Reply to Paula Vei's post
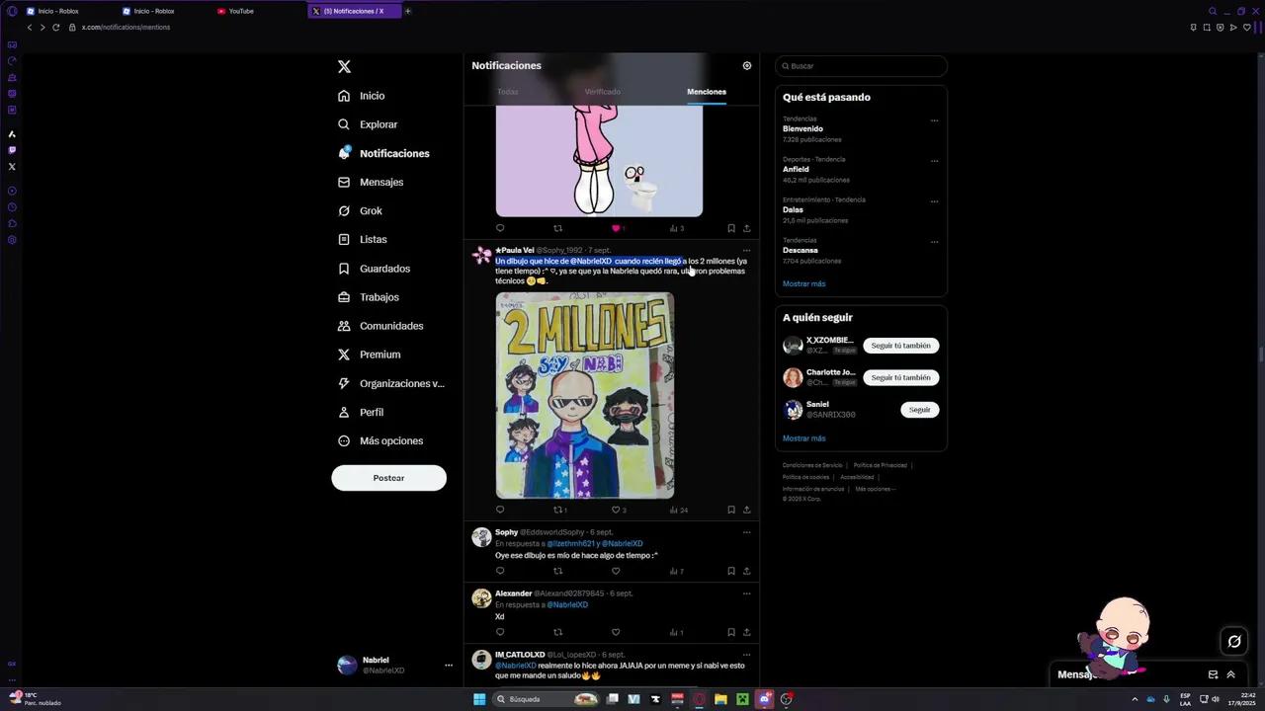Image resolution: width=1265 pixels, height=711 pixels. coord(500,510)
